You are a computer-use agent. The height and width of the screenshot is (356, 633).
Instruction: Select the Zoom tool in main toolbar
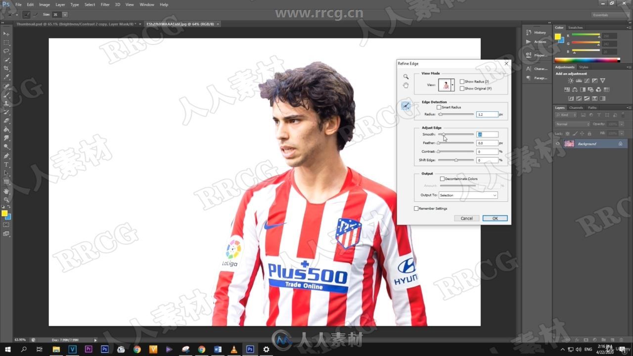[x=6, y=200]
